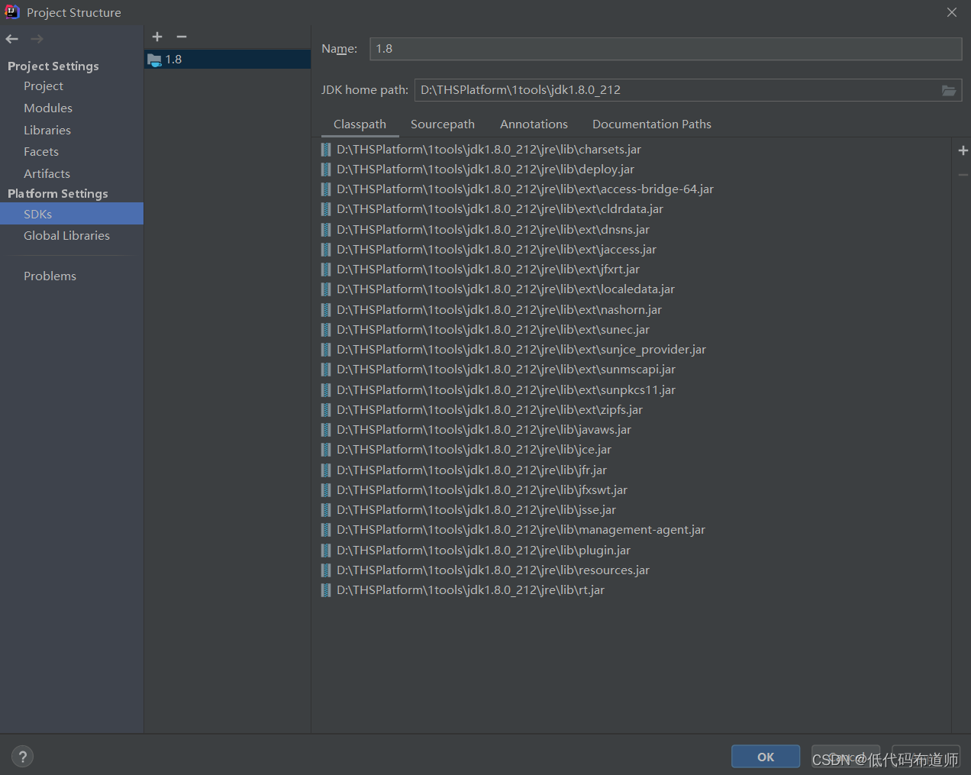Image resolution: width=971 pixels, height=775 pixels.
Task: Remove selected SDK with minus icon
Action: pos(182,37)
